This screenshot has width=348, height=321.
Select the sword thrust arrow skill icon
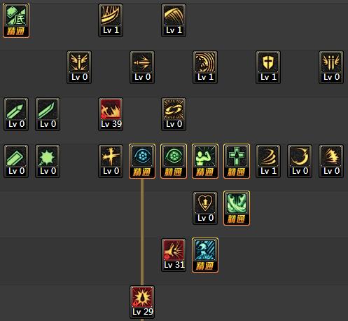142,67
